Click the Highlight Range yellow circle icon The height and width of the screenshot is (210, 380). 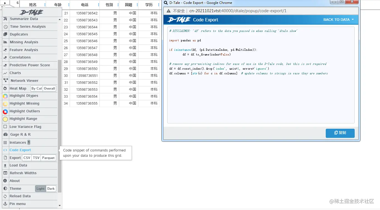pos(5,119)
